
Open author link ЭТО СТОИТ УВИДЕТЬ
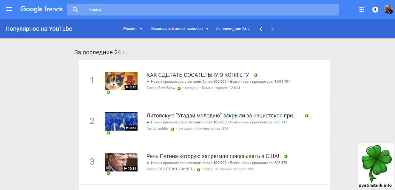(176, 169)
